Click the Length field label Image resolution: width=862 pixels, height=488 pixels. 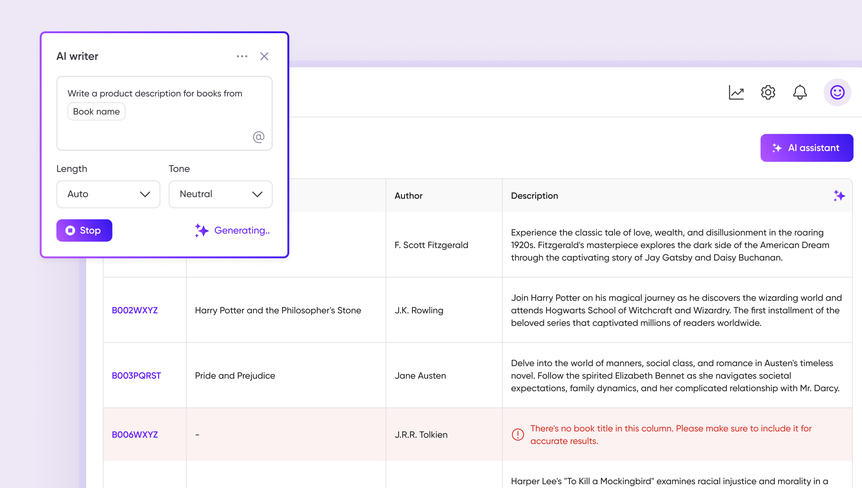[72, 169]
